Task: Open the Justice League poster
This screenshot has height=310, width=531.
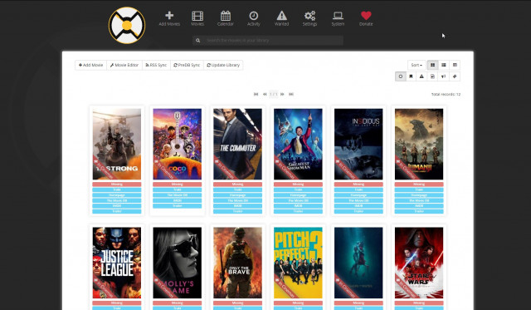Action: [x=117, y=263]
